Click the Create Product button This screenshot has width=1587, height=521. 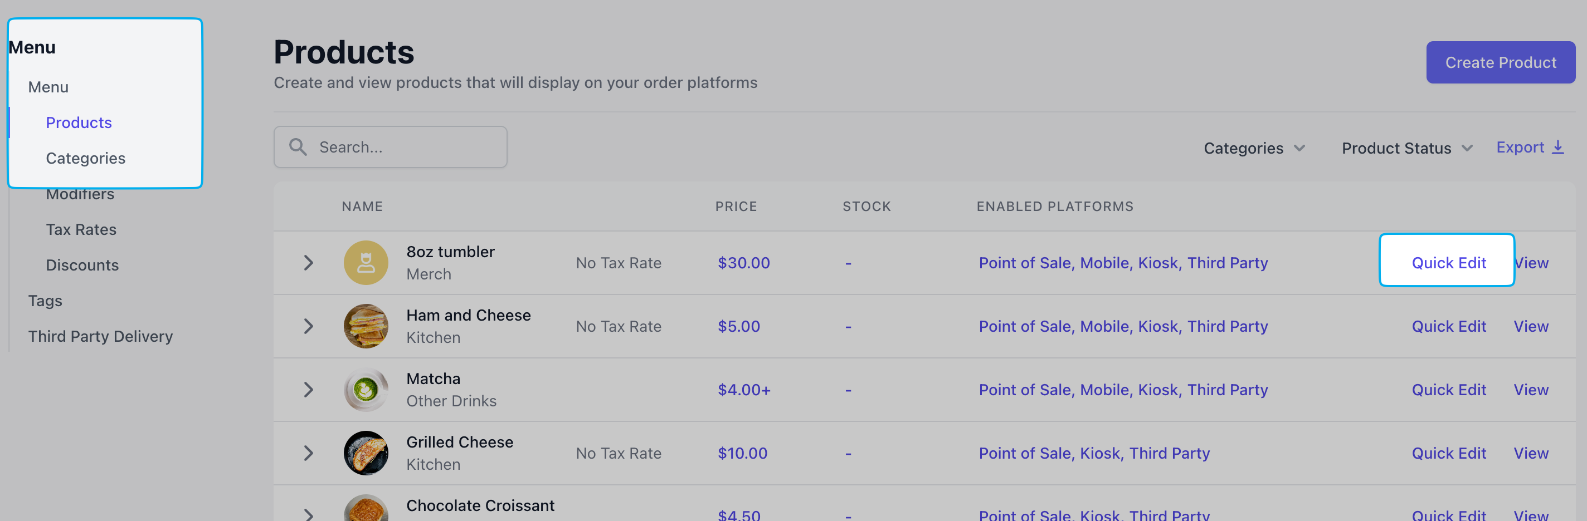tap(1500, 62)
